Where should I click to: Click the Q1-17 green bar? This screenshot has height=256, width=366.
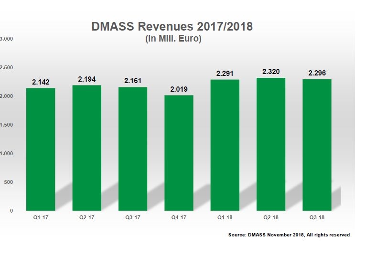41,149
